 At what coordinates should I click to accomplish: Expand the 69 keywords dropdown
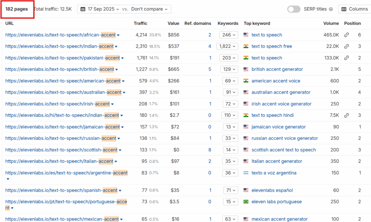click(230, 81)
